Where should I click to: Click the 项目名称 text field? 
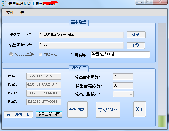(x=120, y=55)
